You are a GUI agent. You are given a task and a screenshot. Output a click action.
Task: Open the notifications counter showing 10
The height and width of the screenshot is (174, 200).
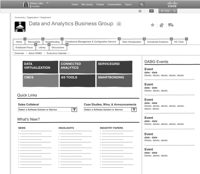151,11
